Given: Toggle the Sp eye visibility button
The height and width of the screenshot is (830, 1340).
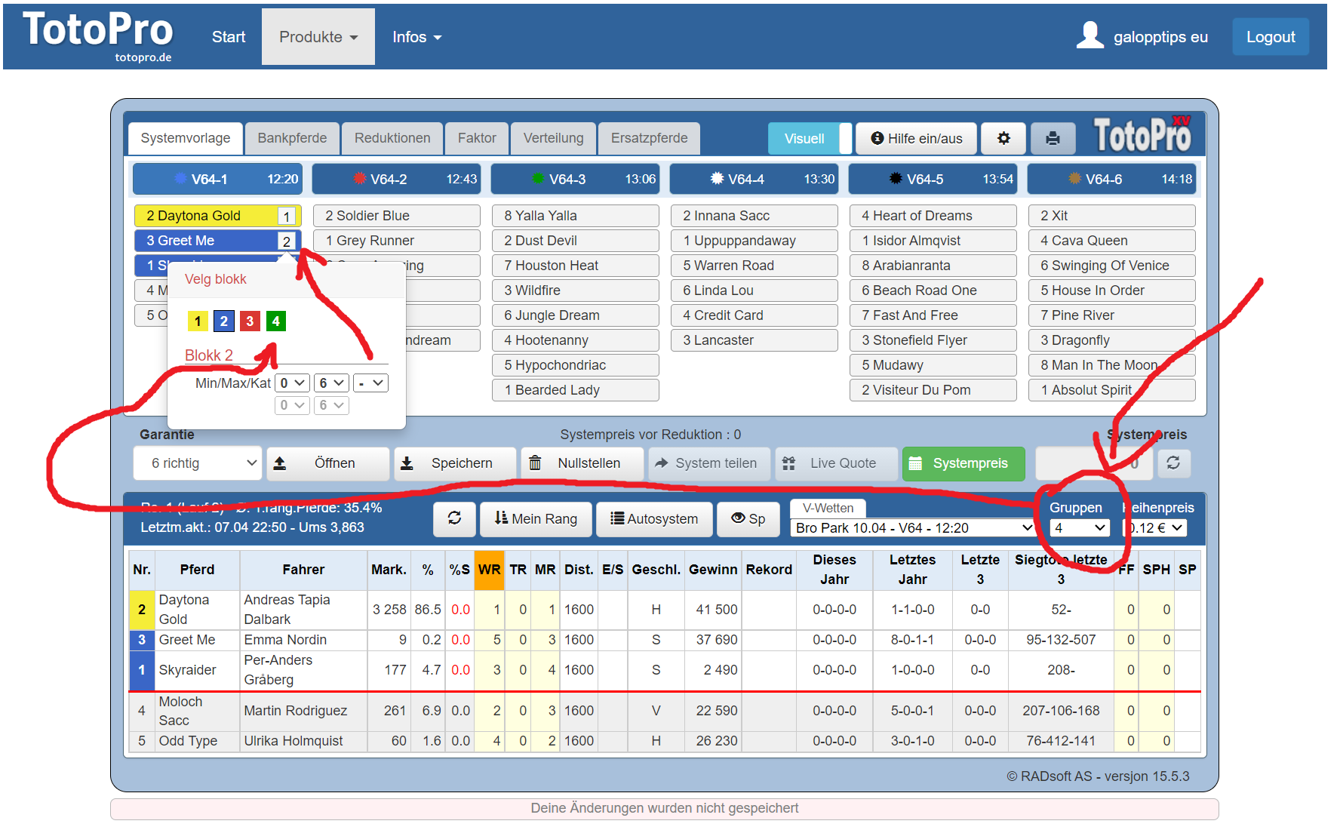Looking at the screenshot, I should [748, 518].
